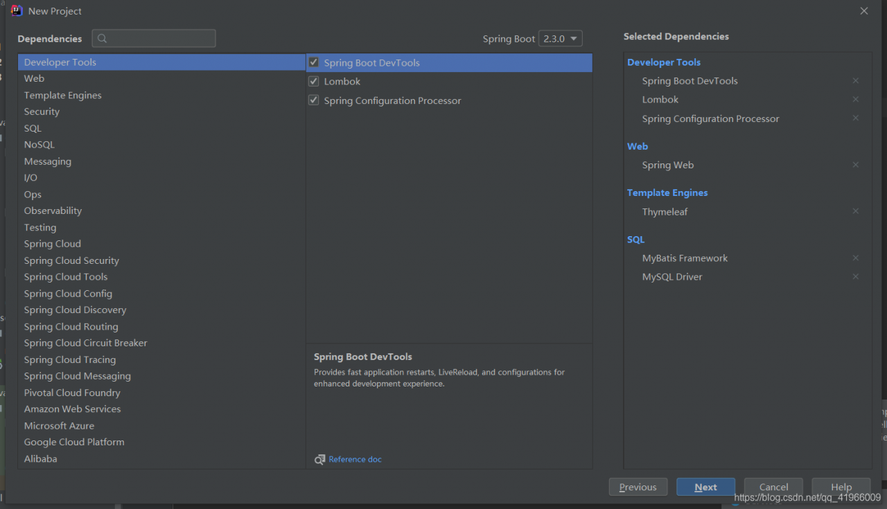Screen dimensions: 887x509
Task: Select the Spring Cloud category
Action: click(161, 244)
